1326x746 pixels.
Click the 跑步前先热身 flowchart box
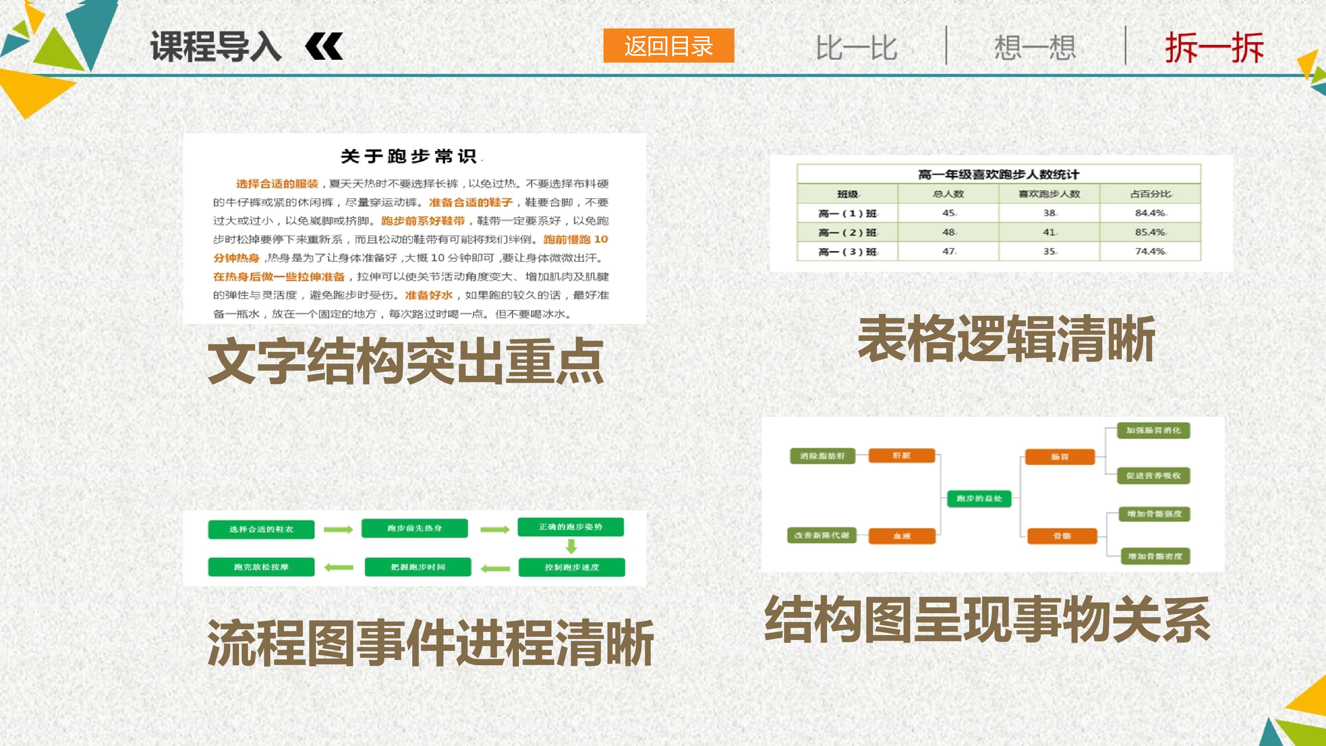coord(414,528)
